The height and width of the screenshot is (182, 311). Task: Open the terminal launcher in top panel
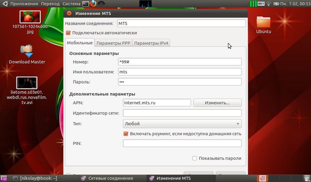(x=86, y=3)
